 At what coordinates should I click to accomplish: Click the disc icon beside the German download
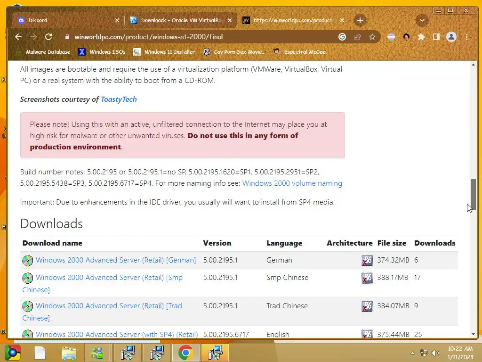pos(27,260)
